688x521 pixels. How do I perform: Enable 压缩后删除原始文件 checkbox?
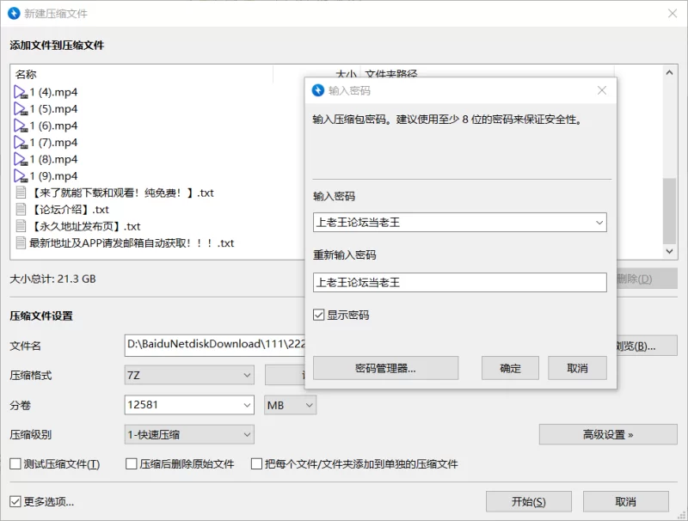click(132, 463)
